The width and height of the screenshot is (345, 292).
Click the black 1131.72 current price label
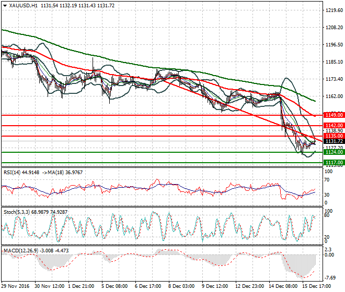(x=334, y=141)
